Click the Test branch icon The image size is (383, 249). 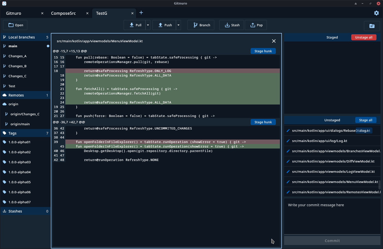[5, 86]
